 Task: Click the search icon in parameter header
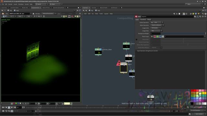click(x=200, y=16)
